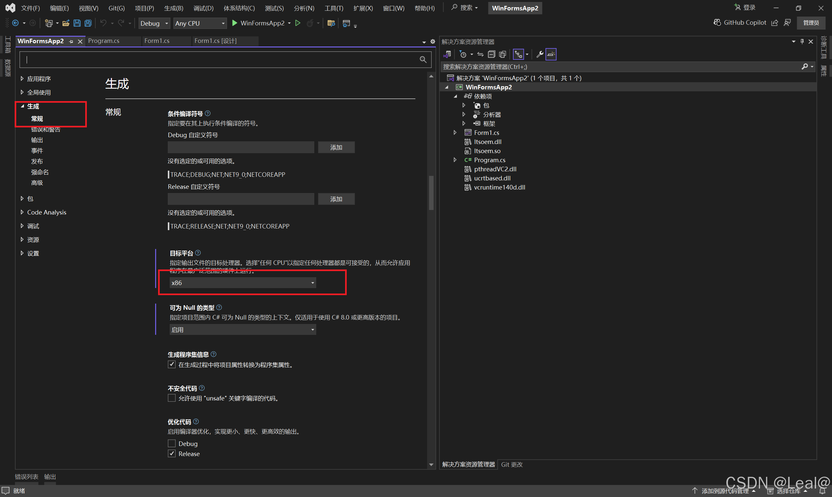832x497 pixels.
Task: Click Sync with Active Document arrows icon
Action: point(480,54)
